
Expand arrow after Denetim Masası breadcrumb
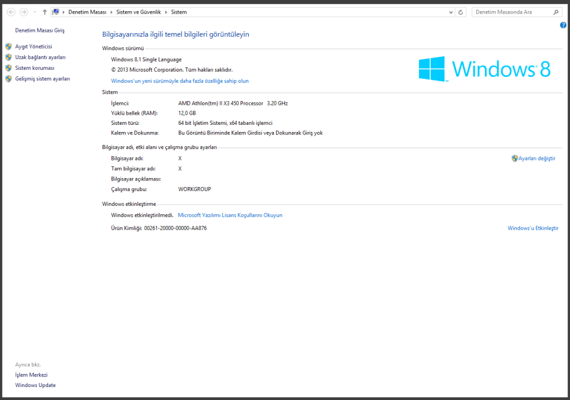(111, 12)
